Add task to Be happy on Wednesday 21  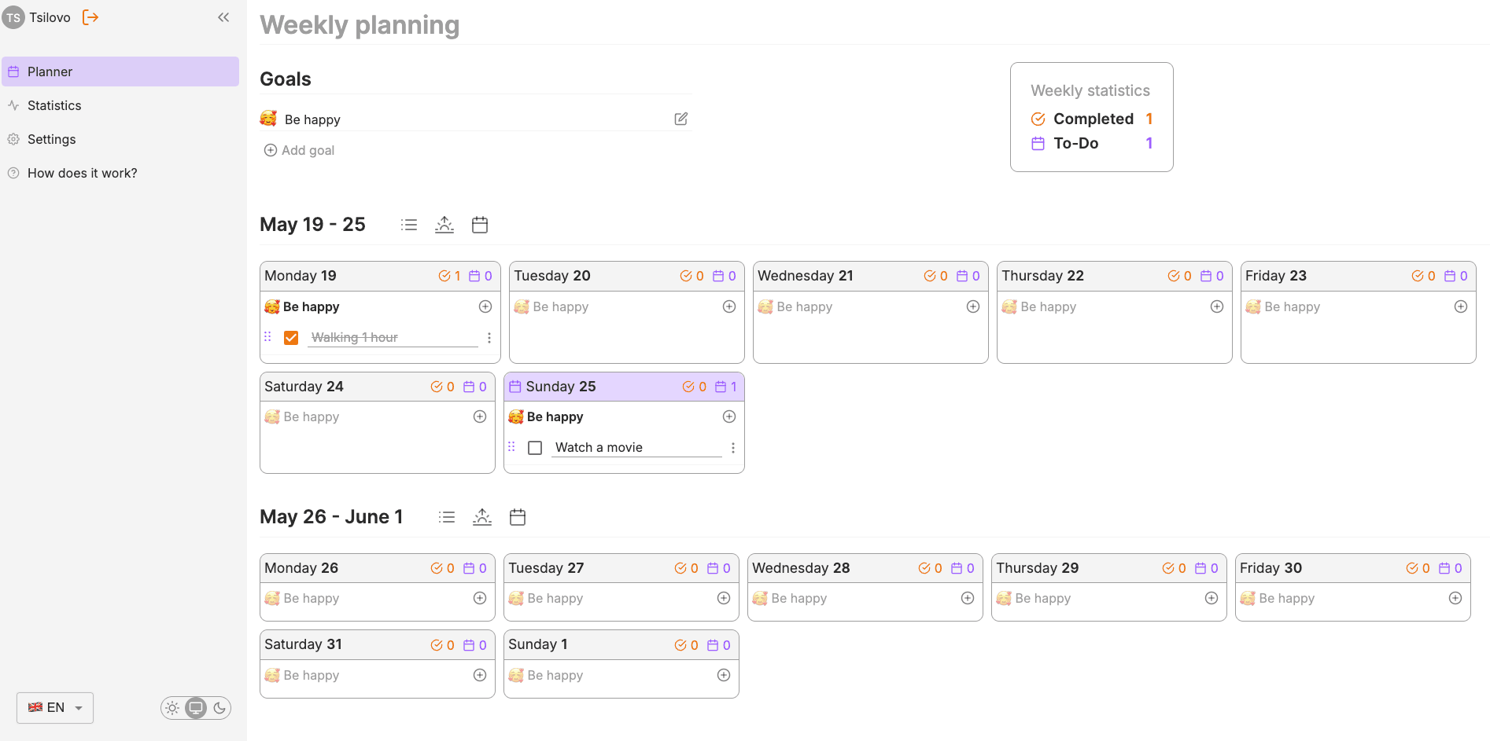click(x=973, y=306)
